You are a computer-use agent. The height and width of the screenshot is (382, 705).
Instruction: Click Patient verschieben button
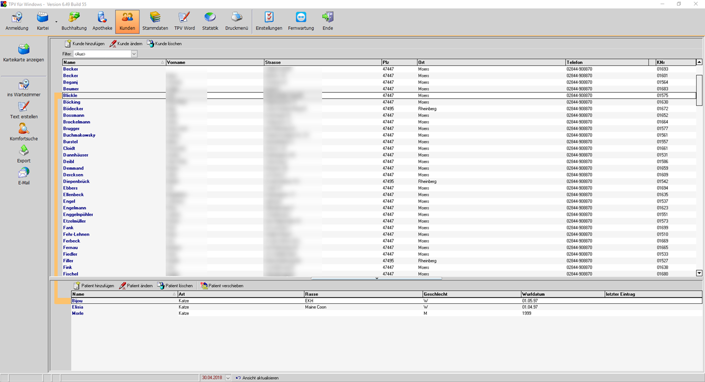tap(221, 285)
